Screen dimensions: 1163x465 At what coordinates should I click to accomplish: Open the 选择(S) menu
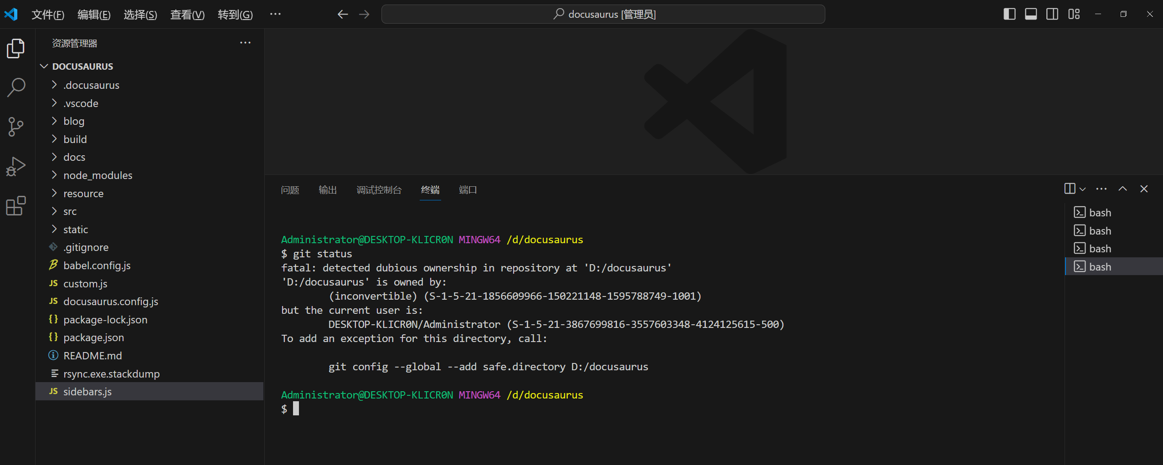click(140, 15)
